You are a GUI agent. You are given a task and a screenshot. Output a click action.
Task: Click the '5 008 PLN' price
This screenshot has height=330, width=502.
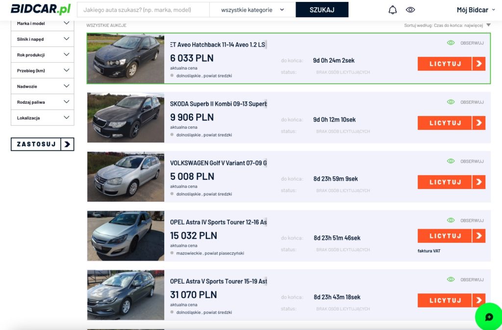point(192,177)
